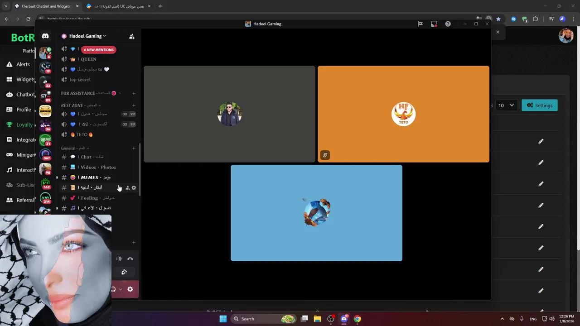The height and width of the screenshot is (326, 580).
Task: Toggle deafen headphones icon in user panel
Action: pyautogui.click(x=113, y=289)
